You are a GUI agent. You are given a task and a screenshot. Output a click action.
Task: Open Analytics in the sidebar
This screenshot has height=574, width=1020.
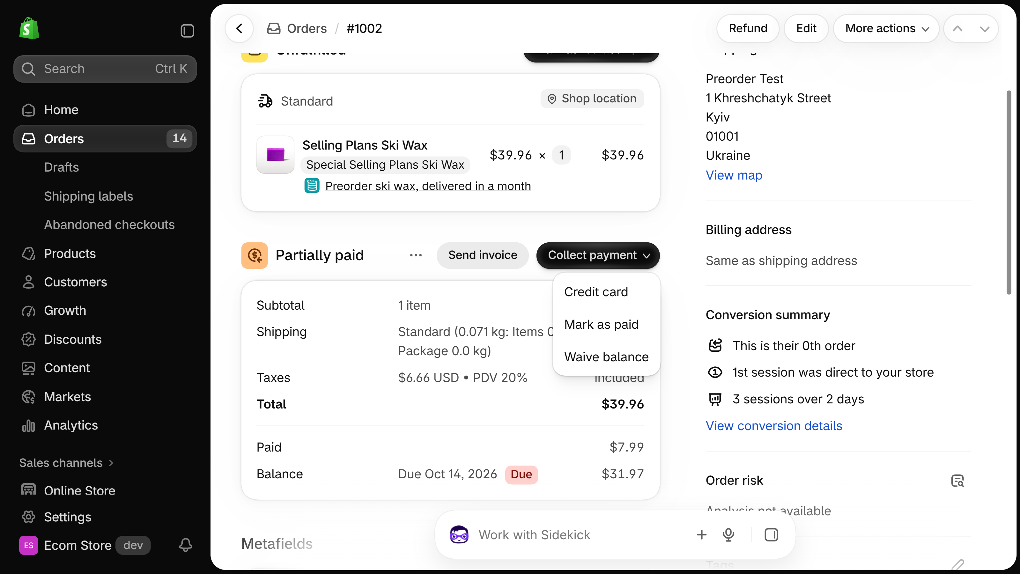tap(105, 425)
